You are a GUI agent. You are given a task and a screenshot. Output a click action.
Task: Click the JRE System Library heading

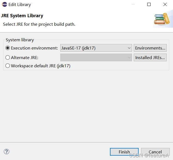tap(22, 16)
